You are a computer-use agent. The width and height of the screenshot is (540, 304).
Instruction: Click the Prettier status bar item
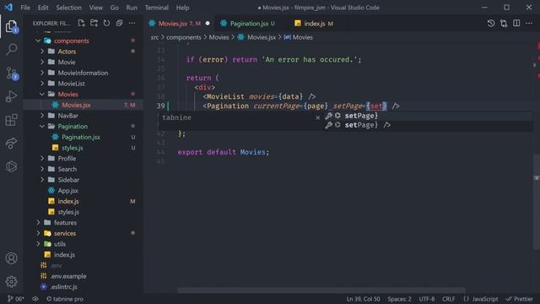pos(520,299)
